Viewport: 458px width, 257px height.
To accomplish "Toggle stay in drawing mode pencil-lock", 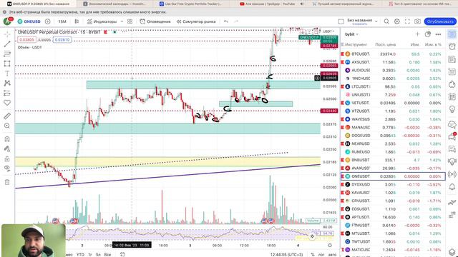I will (x=7, y=149).
